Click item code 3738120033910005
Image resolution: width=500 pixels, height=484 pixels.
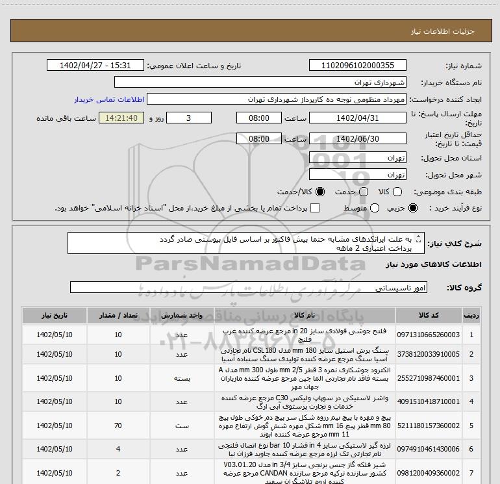[x=429, y=354]
